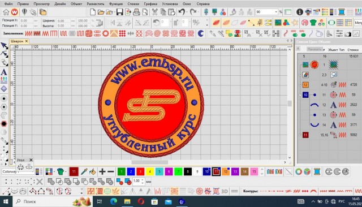Open the Стежки menu

point(133,4)
